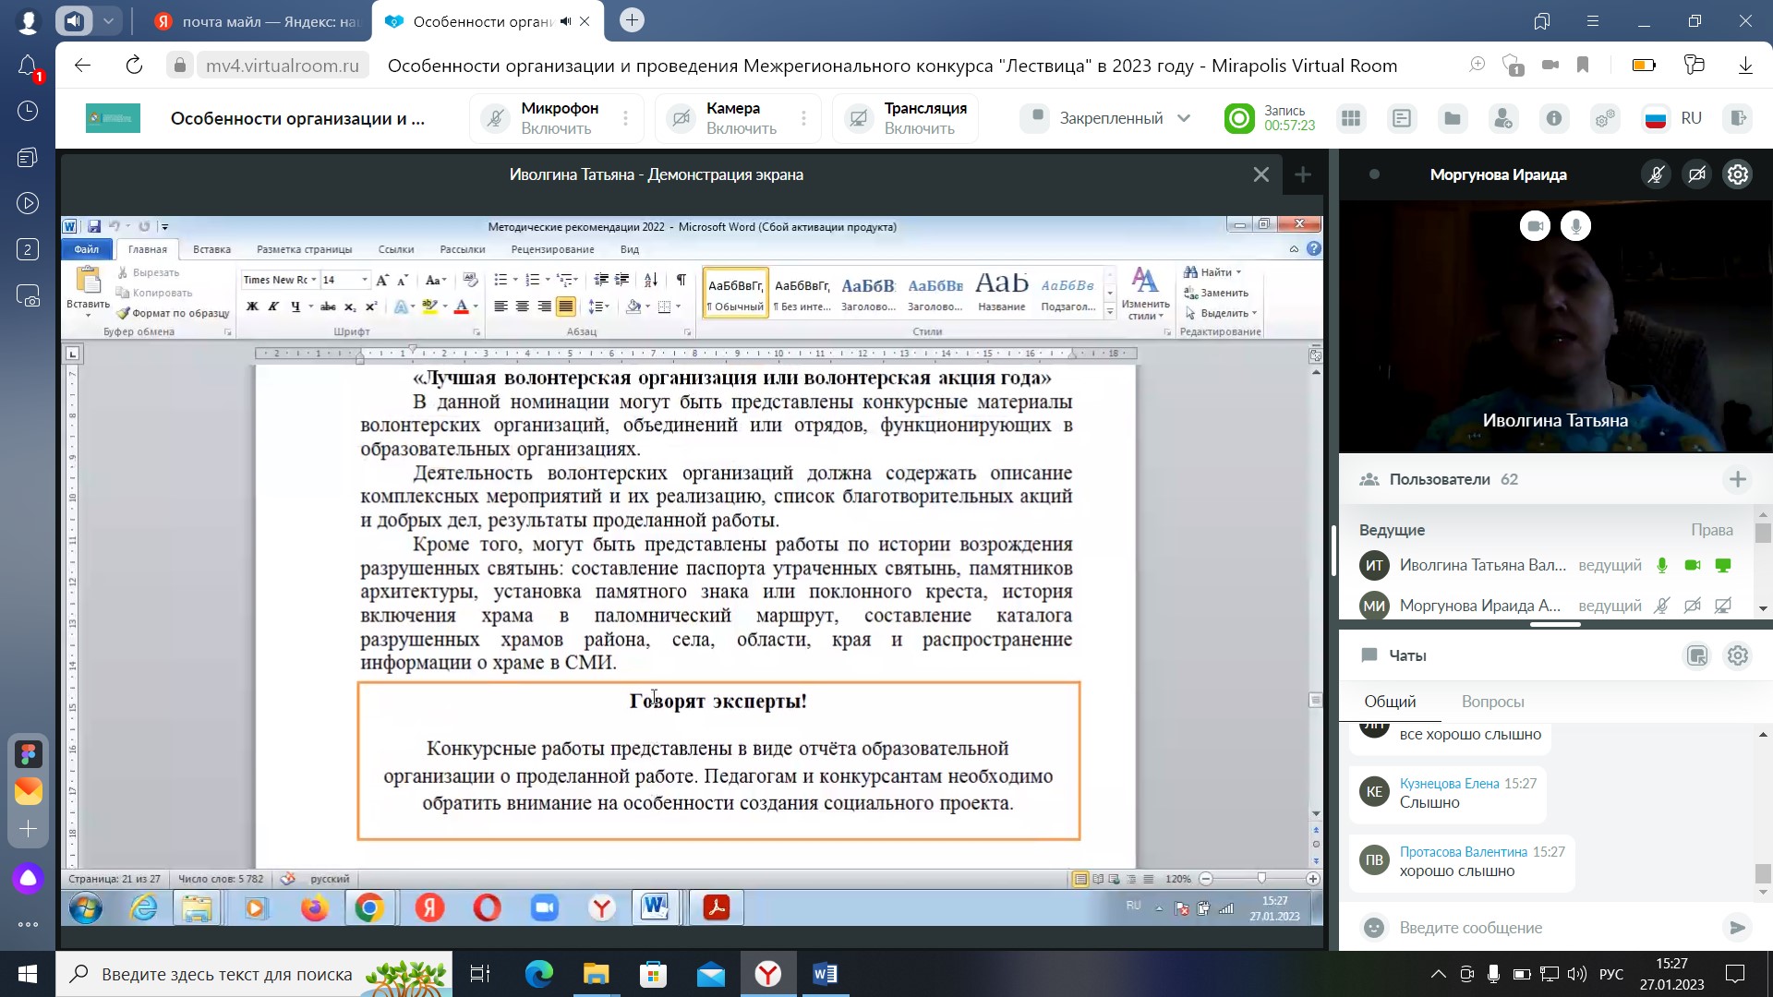Image resolution: width=1773 pixels, height=997 pixels.
Task: Apply the Название style
Action: pos(1001,292)
